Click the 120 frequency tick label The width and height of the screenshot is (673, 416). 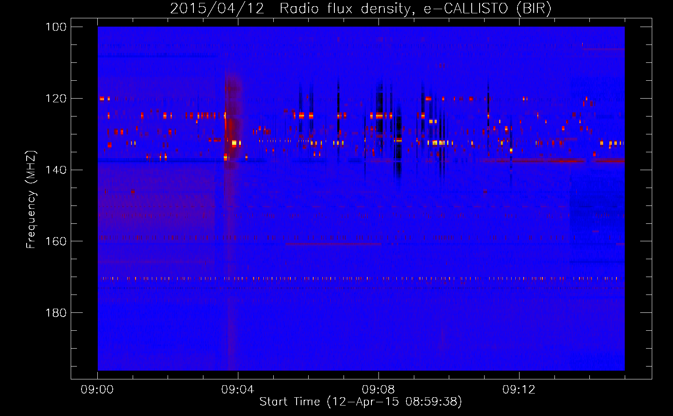(x=56, y=99)
